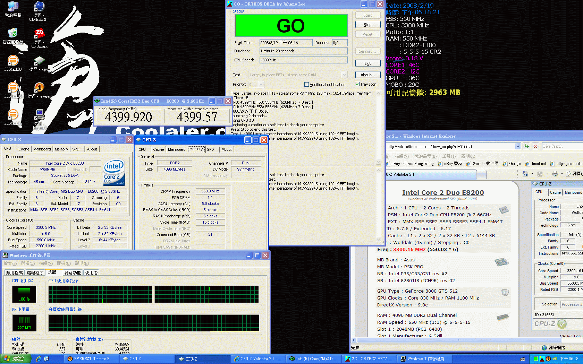Click the new tab button in IE
Screen dimensions: 583x364
pos(481,174)
